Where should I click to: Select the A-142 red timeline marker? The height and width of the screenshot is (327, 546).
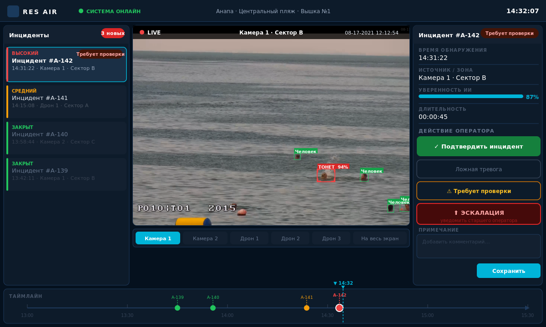339,308
